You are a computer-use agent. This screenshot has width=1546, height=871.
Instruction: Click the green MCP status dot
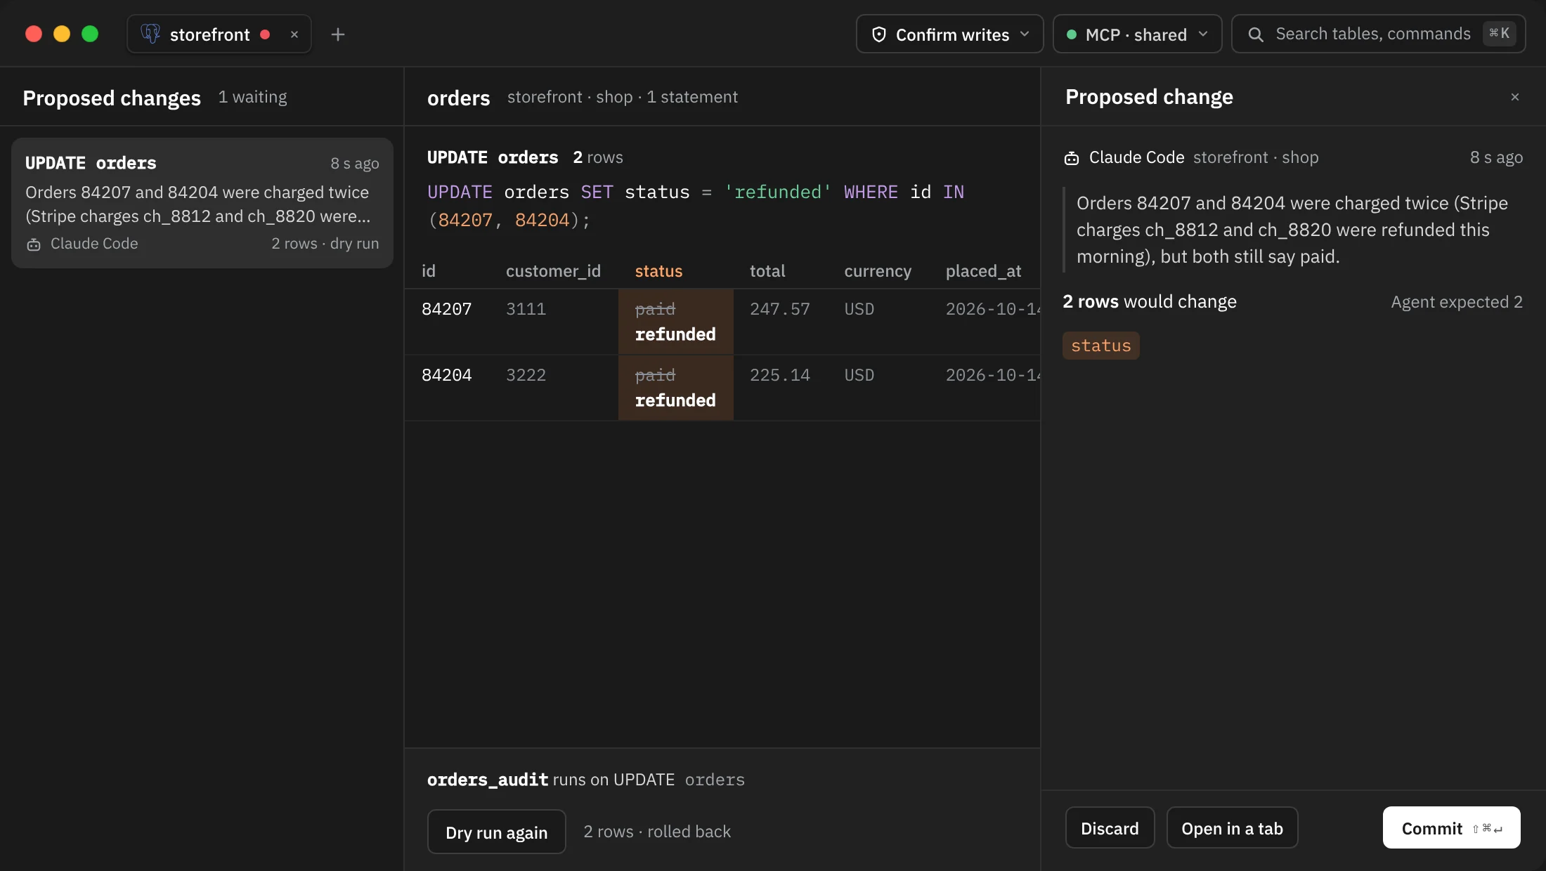click(x=1072, y=34)
